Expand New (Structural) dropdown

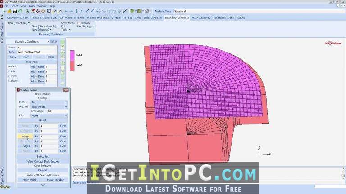point(18,23)
